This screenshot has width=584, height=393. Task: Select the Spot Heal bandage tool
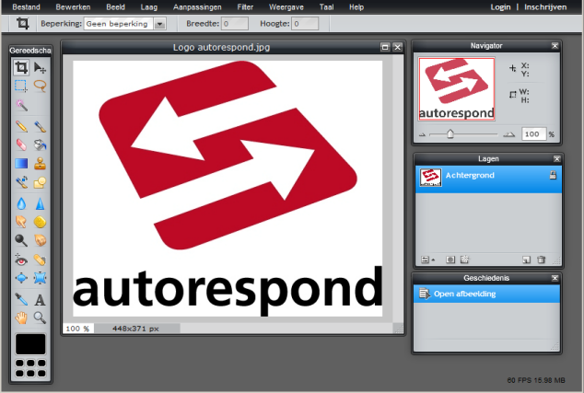pyautogui.click(x=40, y=260)
